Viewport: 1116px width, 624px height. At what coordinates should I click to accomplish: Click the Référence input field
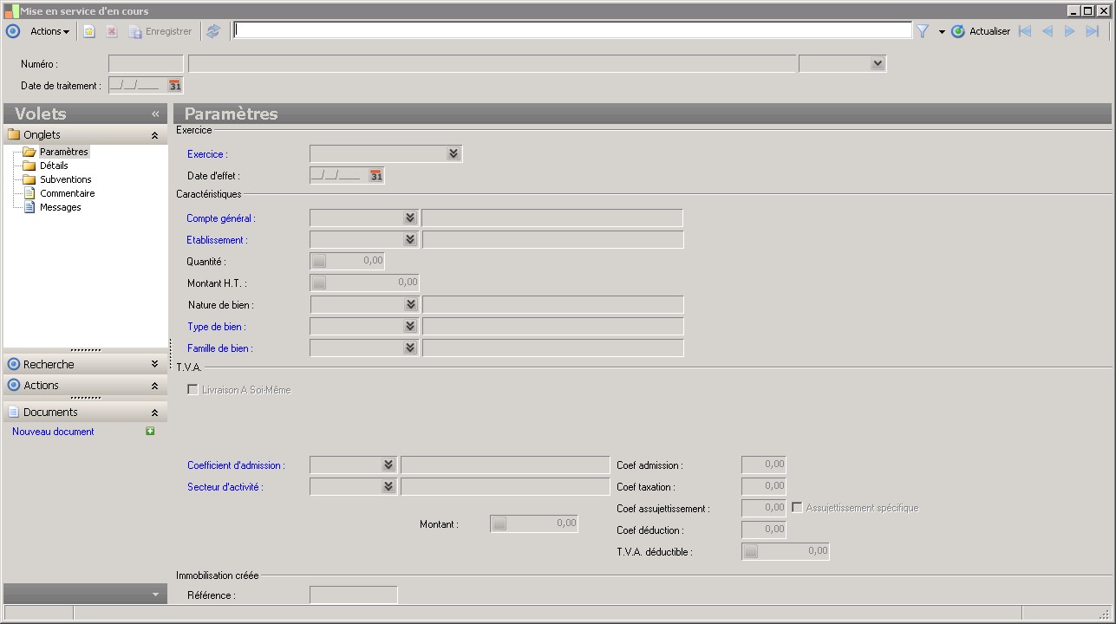353,595
